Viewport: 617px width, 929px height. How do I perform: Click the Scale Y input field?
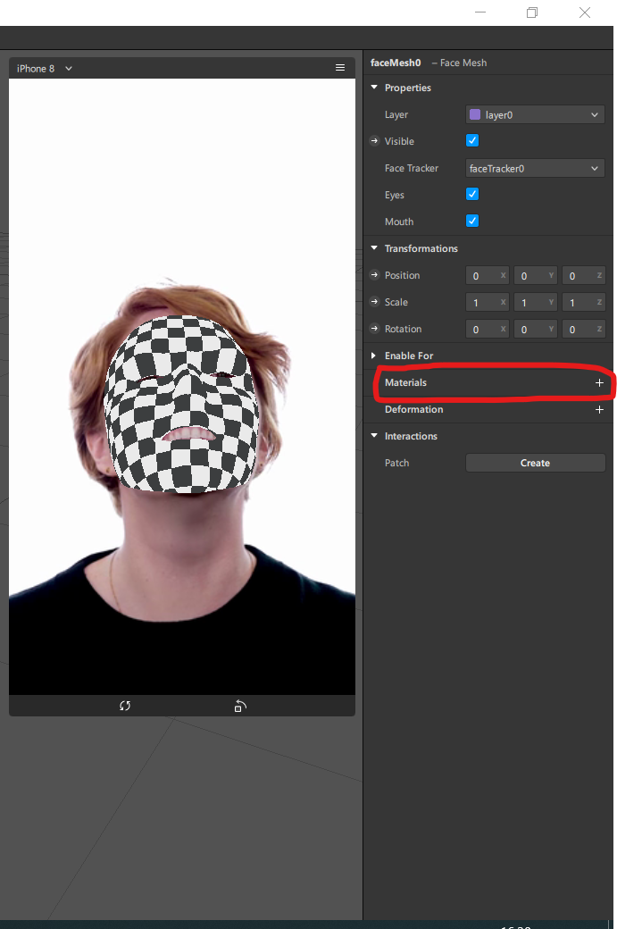coord(535,302)
